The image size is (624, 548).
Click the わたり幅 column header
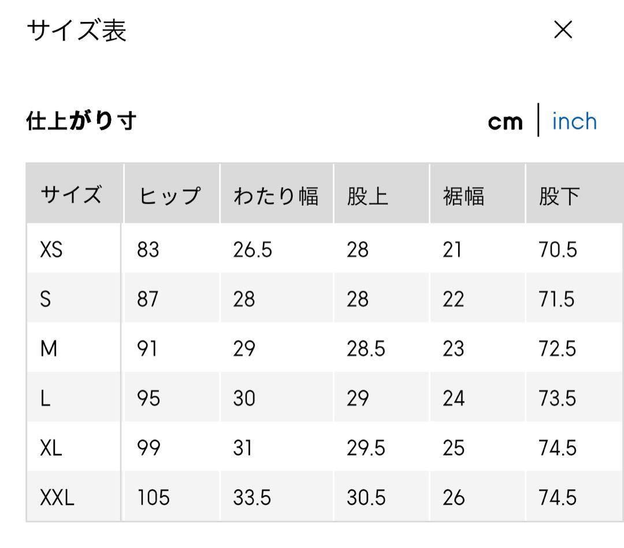click(276, 196)
